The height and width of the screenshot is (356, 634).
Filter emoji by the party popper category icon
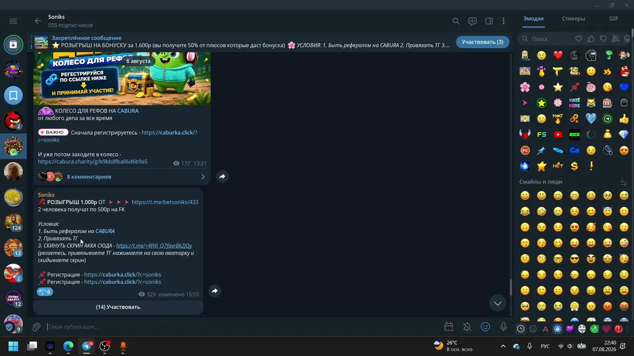pos(616,39)
